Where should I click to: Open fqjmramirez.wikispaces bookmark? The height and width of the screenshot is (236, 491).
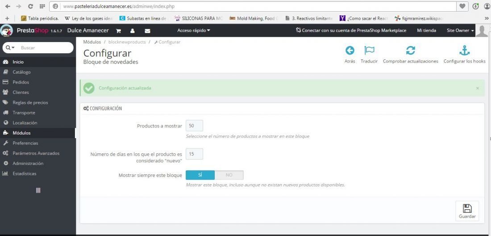[x=419, y=18]
